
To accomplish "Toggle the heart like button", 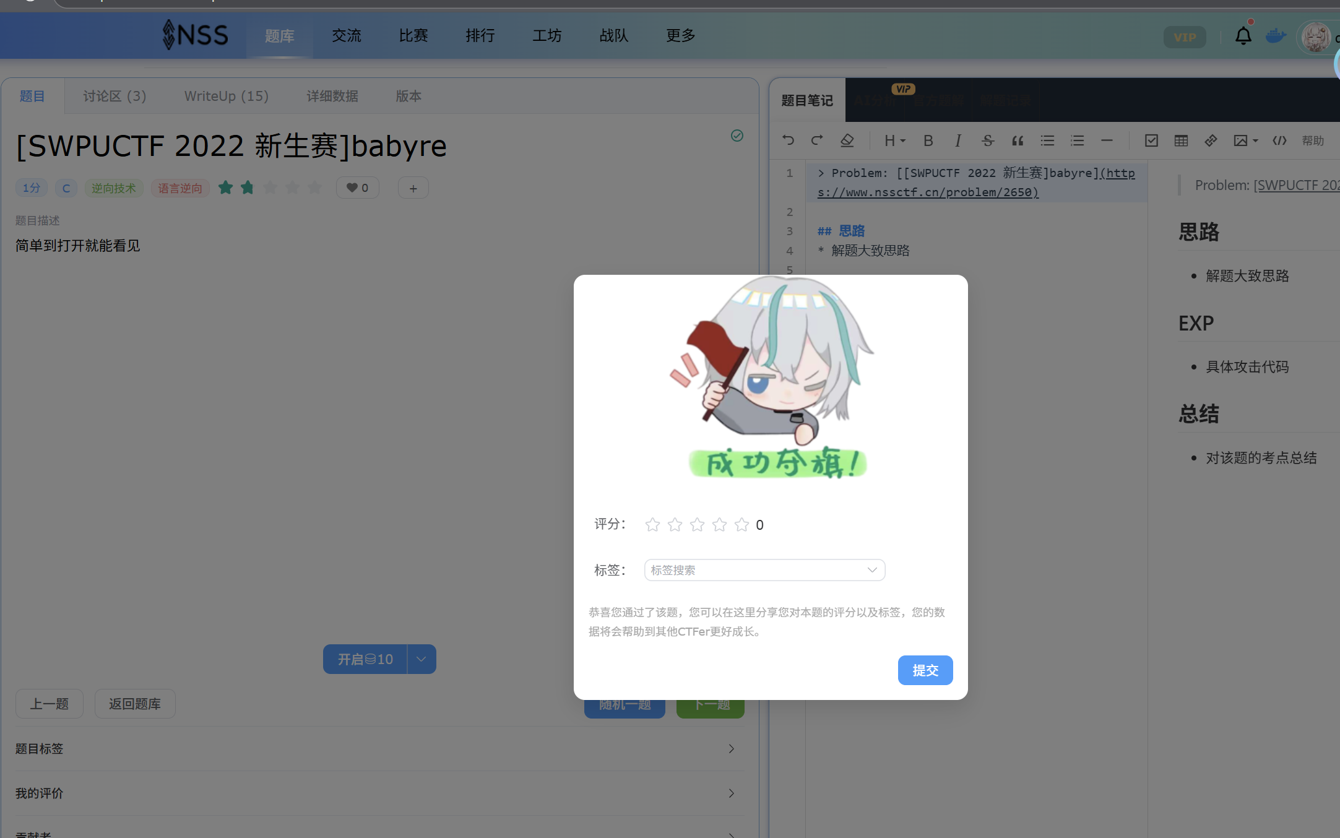I will tap(357, 188).
